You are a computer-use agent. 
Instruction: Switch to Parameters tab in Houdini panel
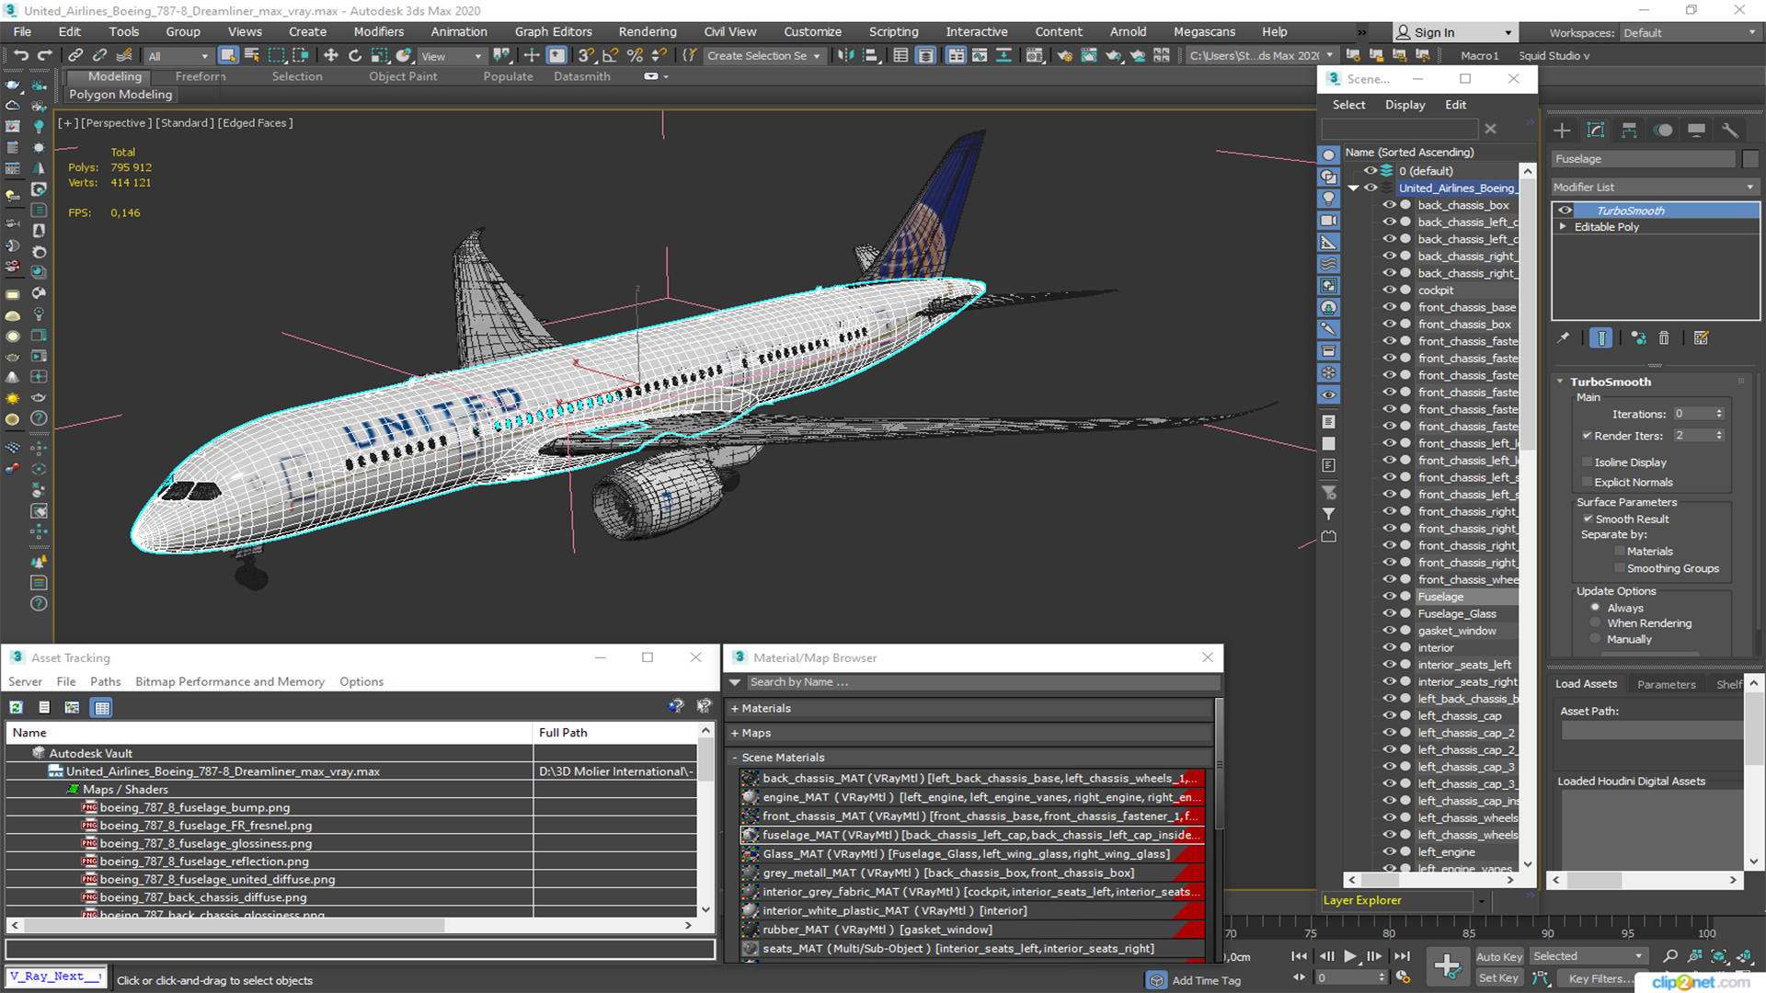tap(1666, 684)
